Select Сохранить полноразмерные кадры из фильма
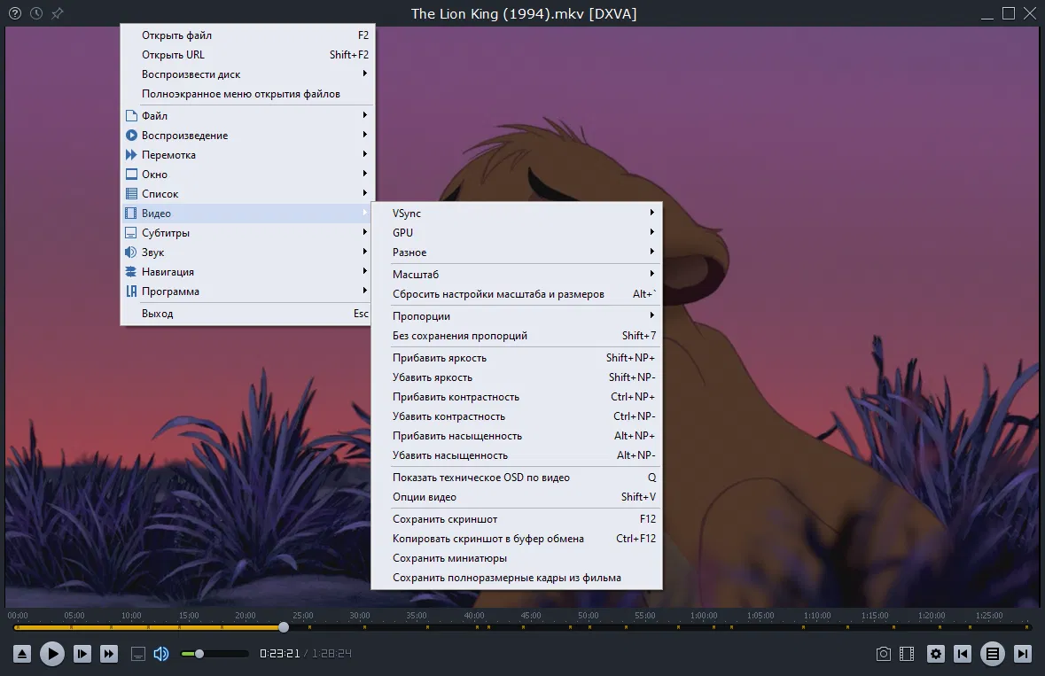Viewport: 1045px width, 676px height. [517, 578]
